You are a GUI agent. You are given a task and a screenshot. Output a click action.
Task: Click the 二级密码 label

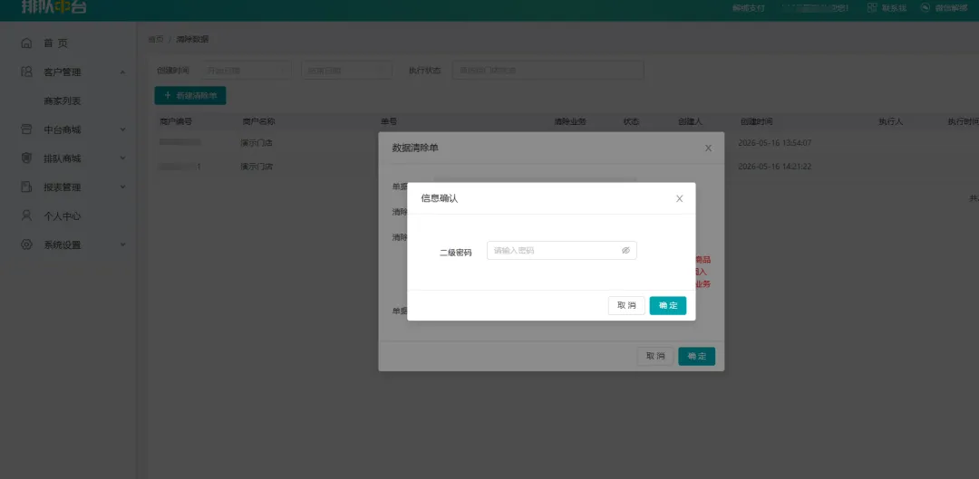(x=456, y=253)
